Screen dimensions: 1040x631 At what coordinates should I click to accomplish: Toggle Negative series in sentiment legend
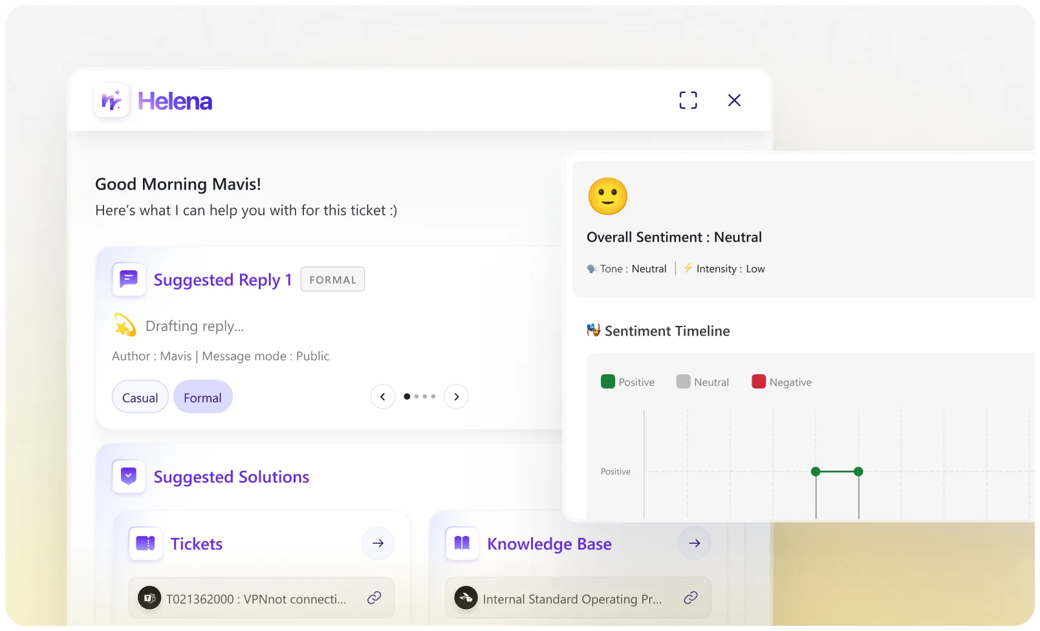click(x=781, y=382)
